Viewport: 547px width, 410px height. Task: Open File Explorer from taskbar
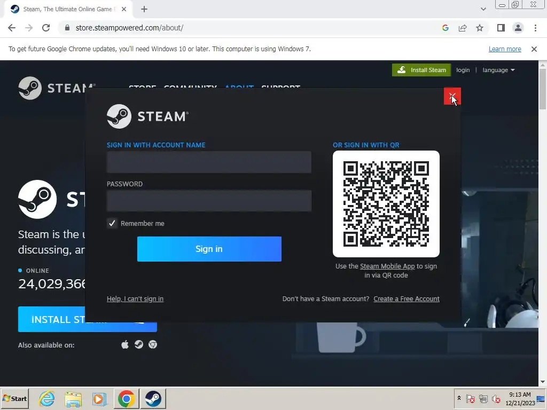(73, 398)
